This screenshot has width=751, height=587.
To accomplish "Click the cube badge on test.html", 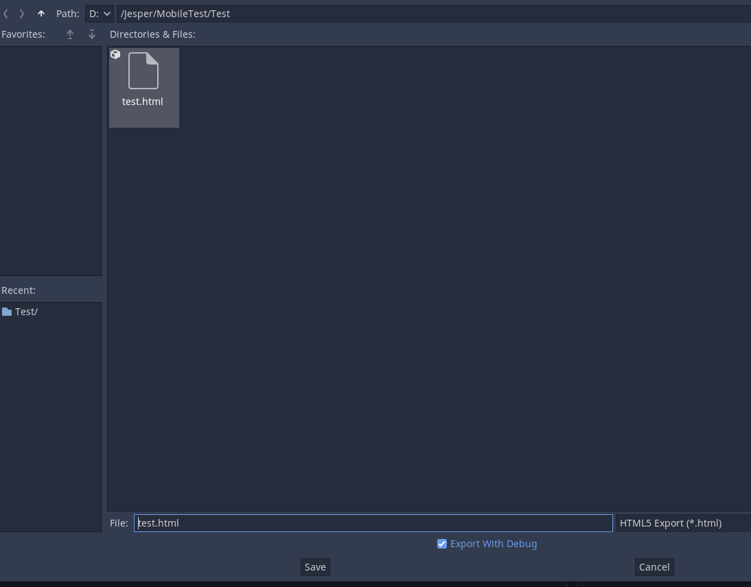I will tap(115, 54).
